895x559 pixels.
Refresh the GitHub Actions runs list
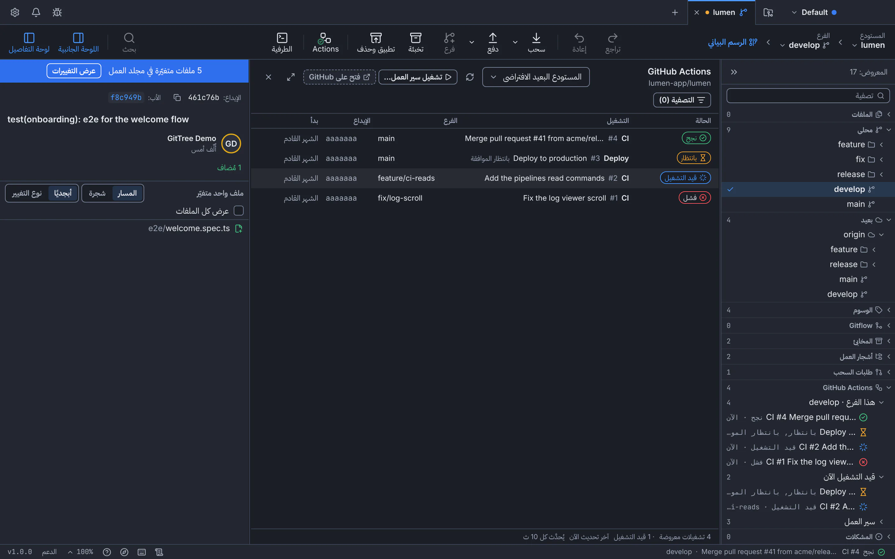470,77
